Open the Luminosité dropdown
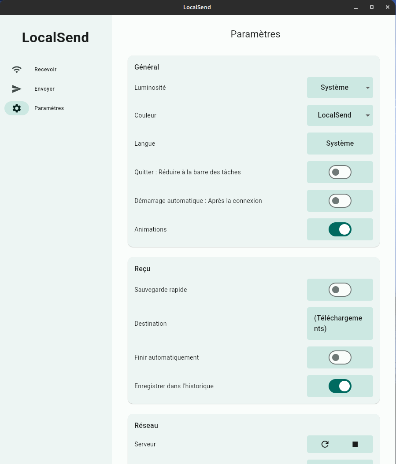This screenshot has width=396, height=464. click(340, 88)
